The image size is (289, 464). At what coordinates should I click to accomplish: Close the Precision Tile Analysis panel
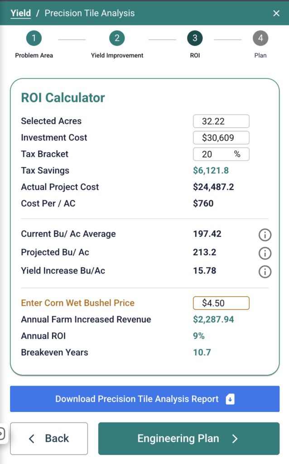pyautogui.click(x=276, y=13)
